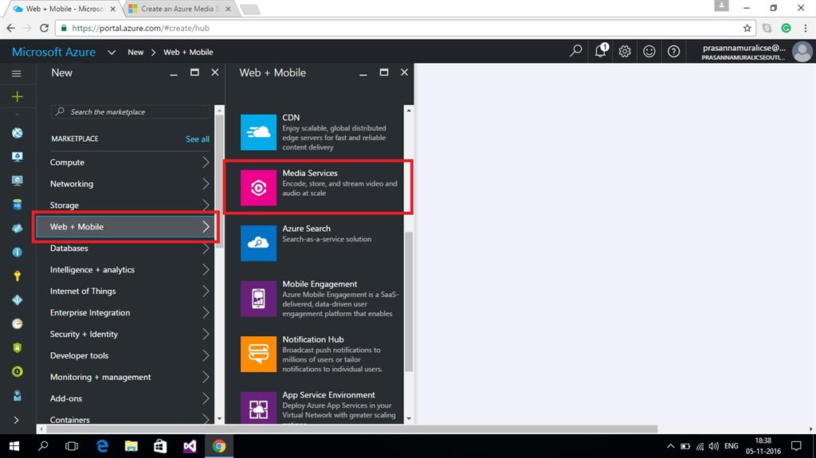Click the Mobile Engagement title
This screenshot has width=816, height=458.
[320, 284]
